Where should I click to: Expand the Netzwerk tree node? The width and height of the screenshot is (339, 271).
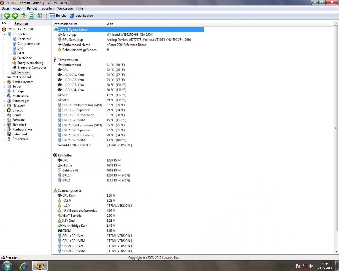point(5,106)
